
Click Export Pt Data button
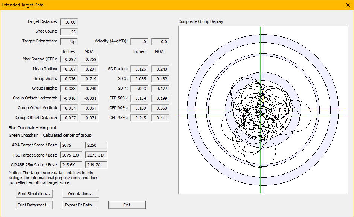tap(81, 205)
